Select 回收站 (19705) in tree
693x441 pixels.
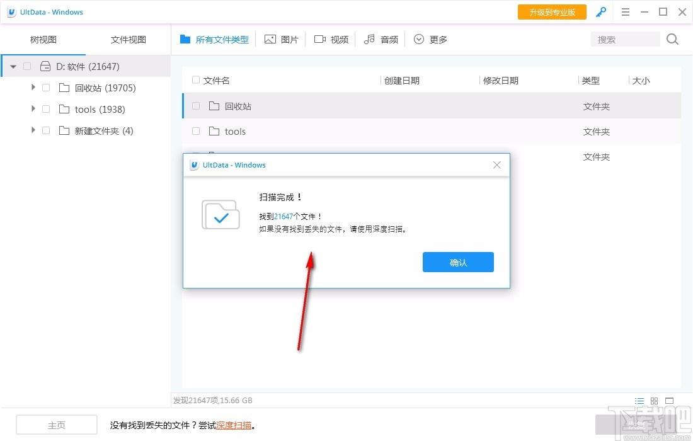click(105, 88)
